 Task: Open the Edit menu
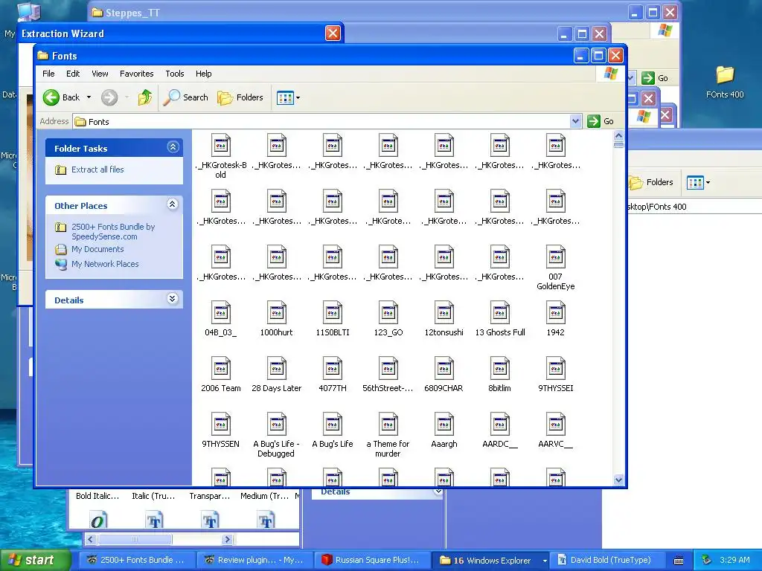point(73,74)
